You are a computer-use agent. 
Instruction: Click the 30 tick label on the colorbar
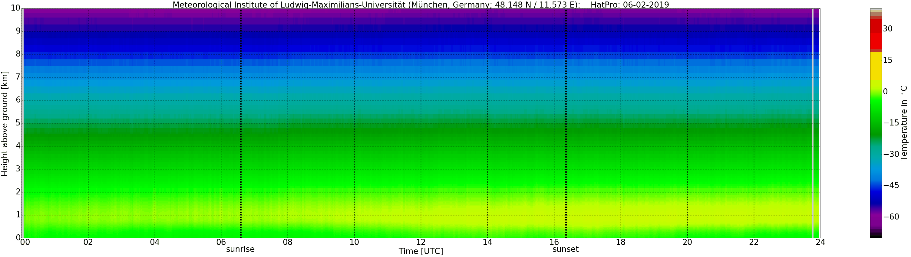(x=888, y=29)
